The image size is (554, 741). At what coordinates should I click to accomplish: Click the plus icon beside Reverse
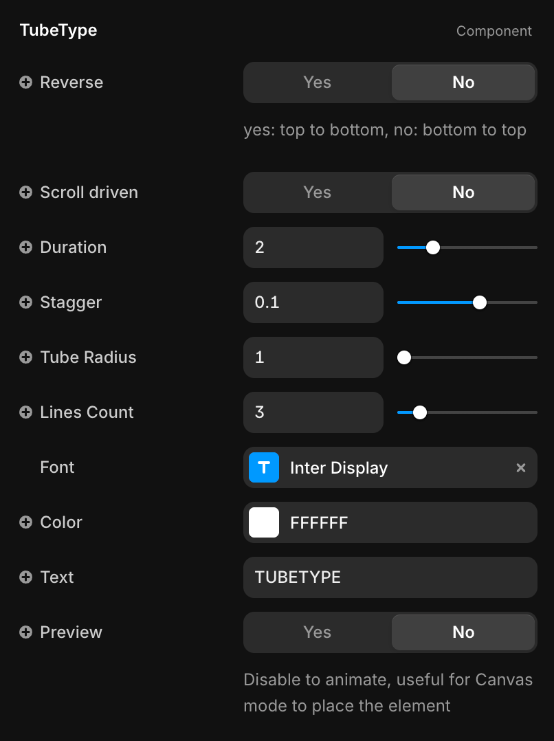(25, 82)
